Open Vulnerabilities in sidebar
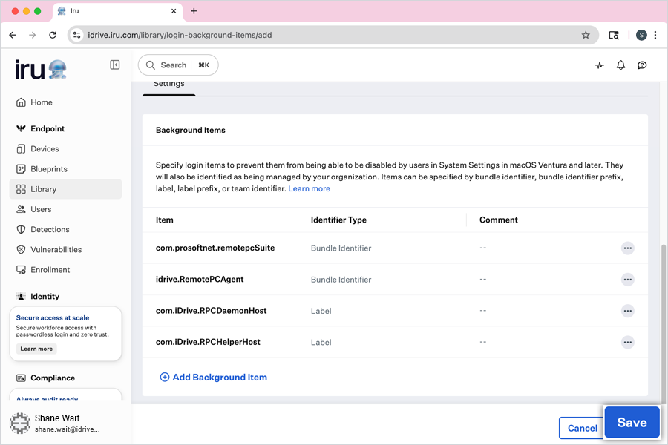 coord(56,250)
